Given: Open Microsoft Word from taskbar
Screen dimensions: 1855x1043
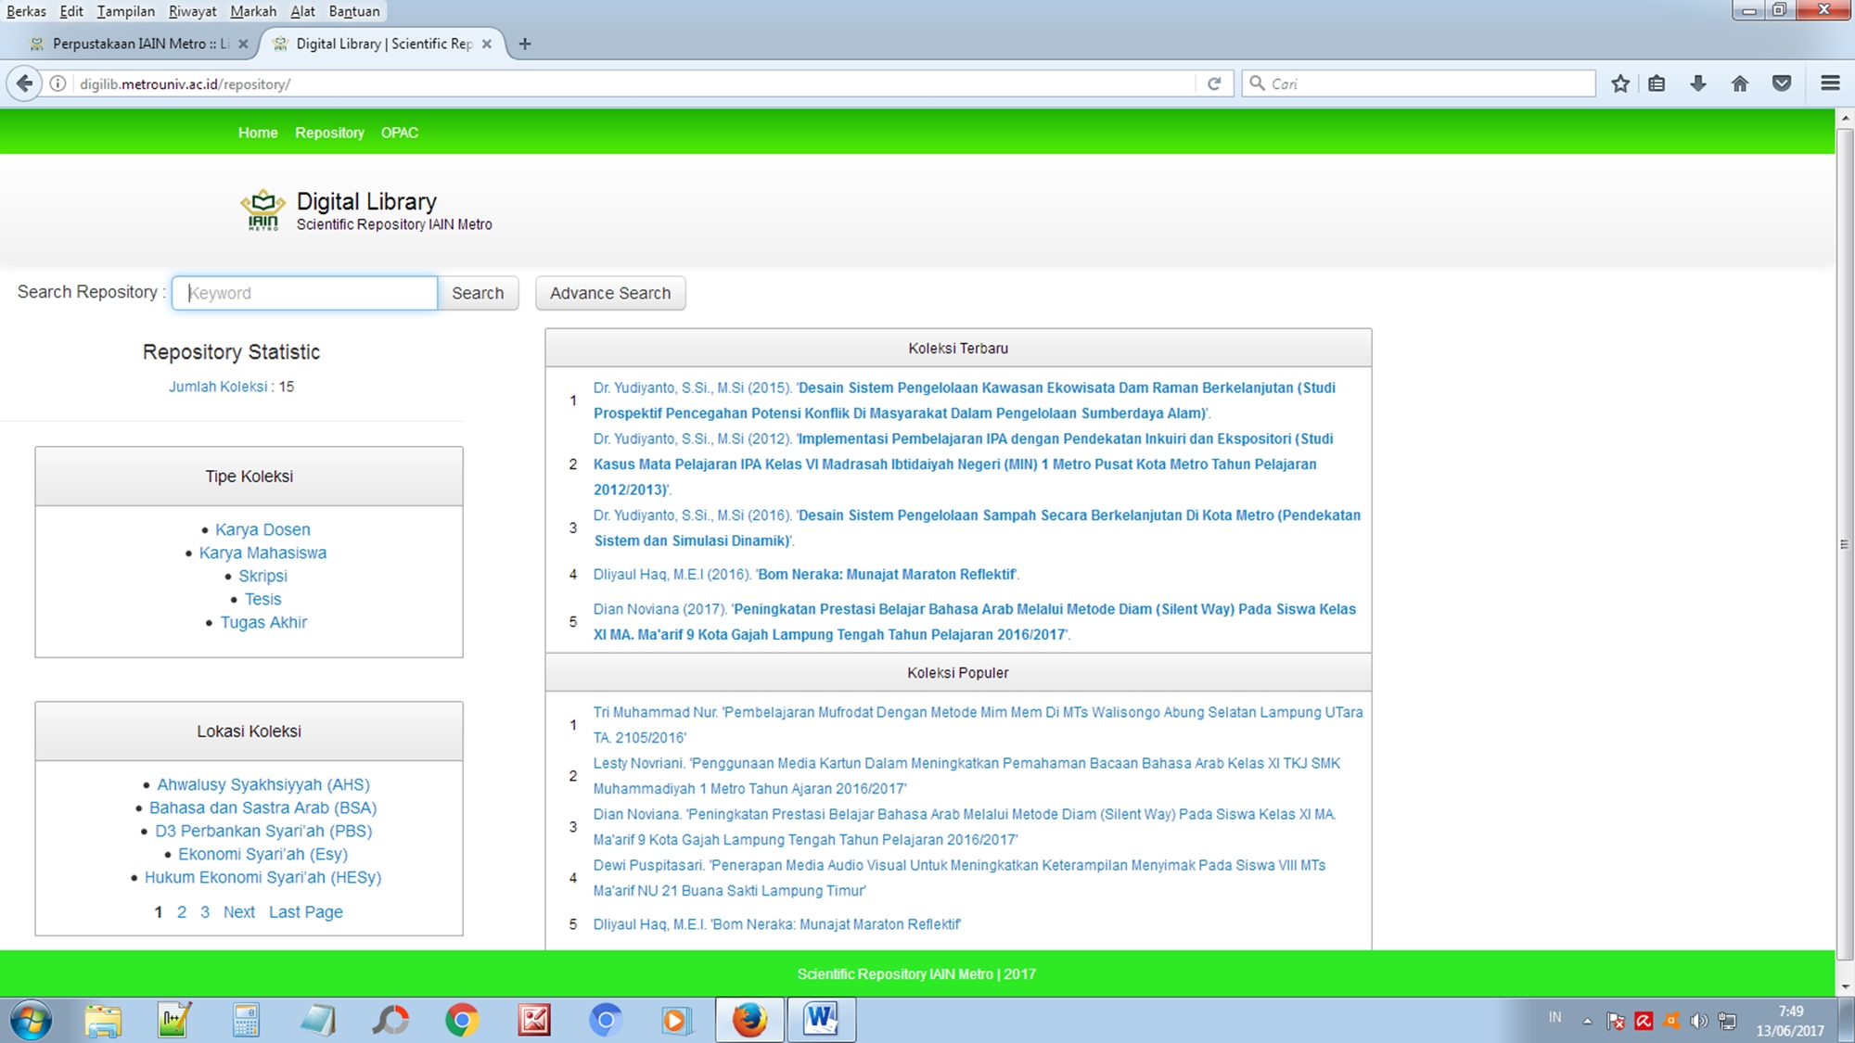Looking at the screenshot, I should 821,1020.
